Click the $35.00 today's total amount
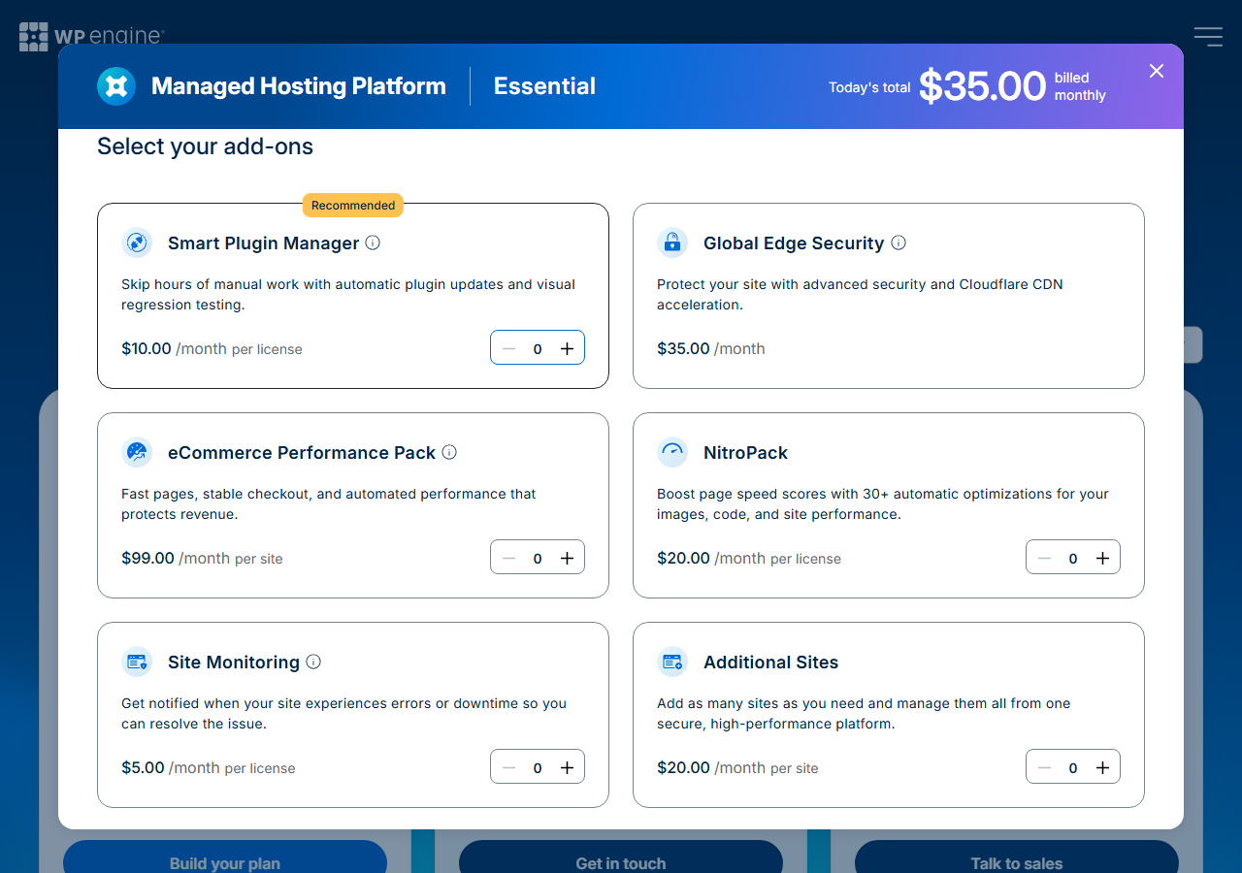Viewport: 1242px width, 873px height. (x=982, y=86)
